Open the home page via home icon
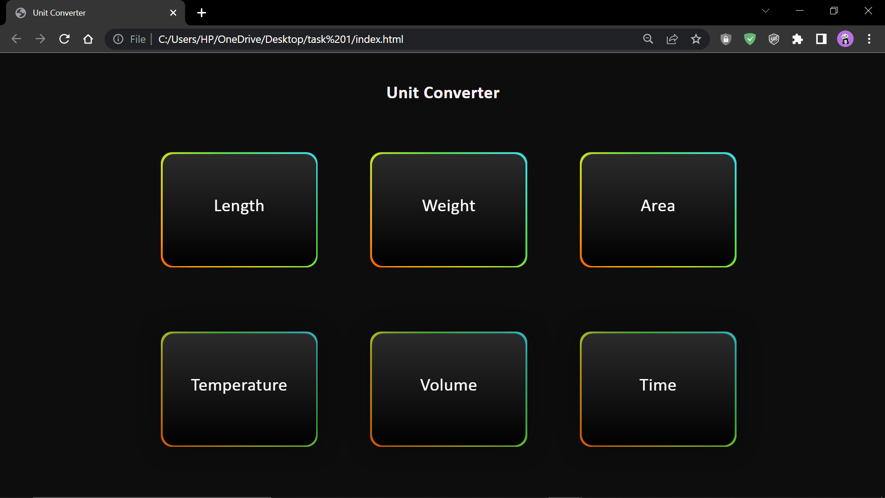The image size is (885, 498). tap(88, 39)
